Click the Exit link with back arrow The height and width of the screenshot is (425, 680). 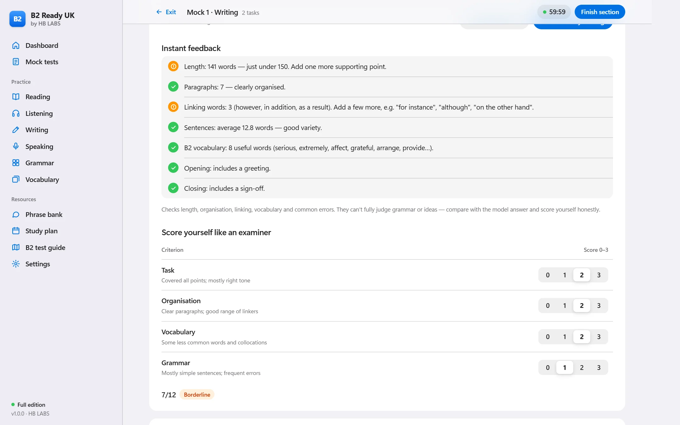[x=166, y=12]
